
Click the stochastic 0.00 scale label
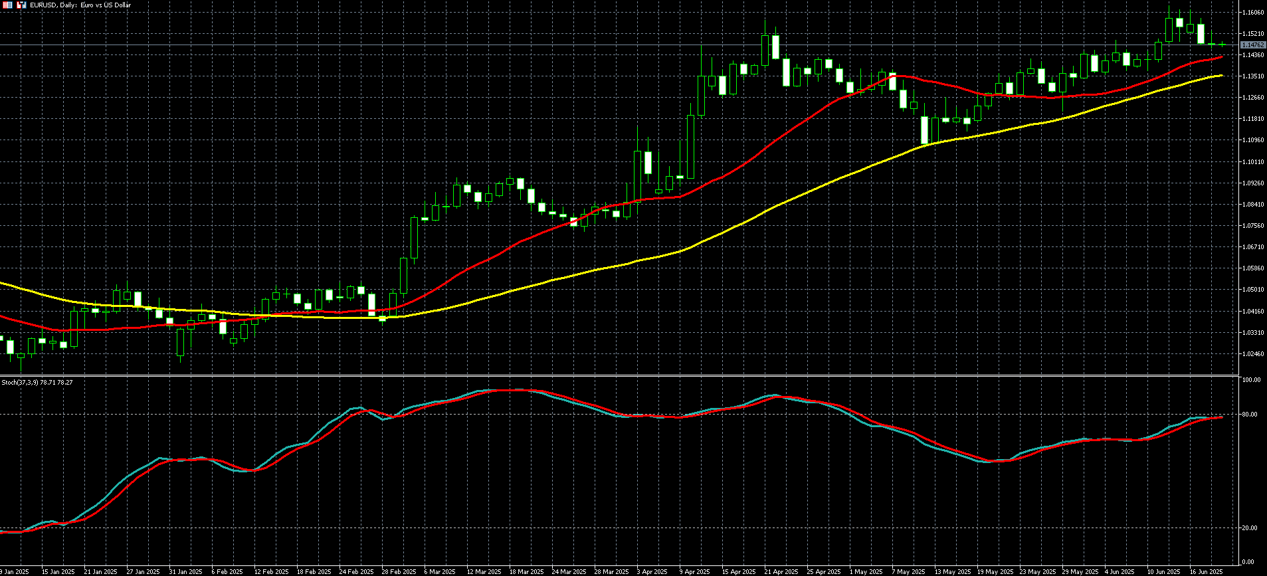click(x=1248, y=562)
